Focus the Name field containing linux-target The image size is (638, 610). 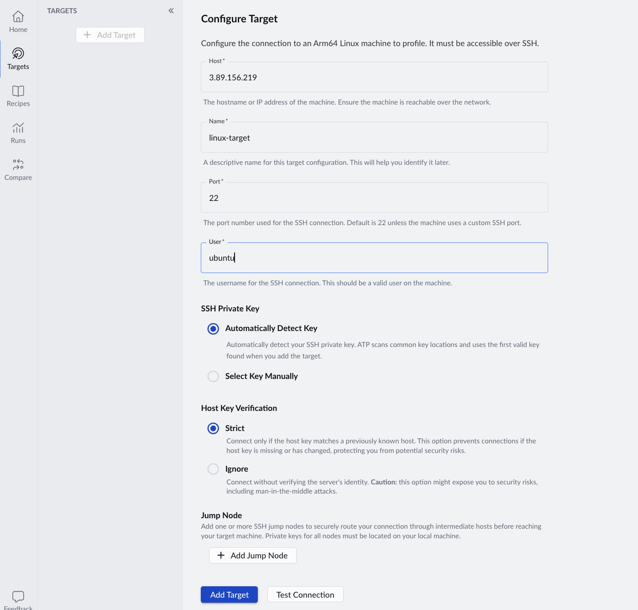(x=374, y=138)
